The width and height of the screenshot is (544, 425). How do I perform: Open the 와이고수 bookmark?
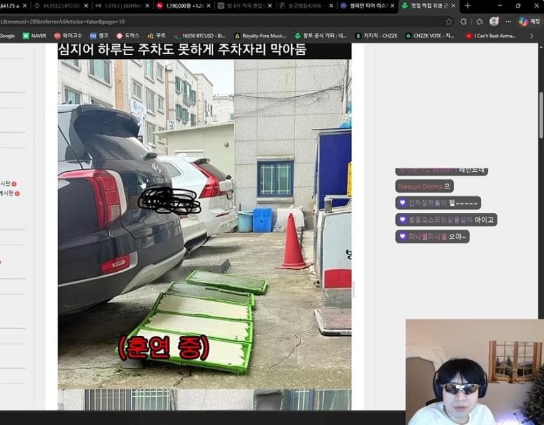(x=68, y=36)
